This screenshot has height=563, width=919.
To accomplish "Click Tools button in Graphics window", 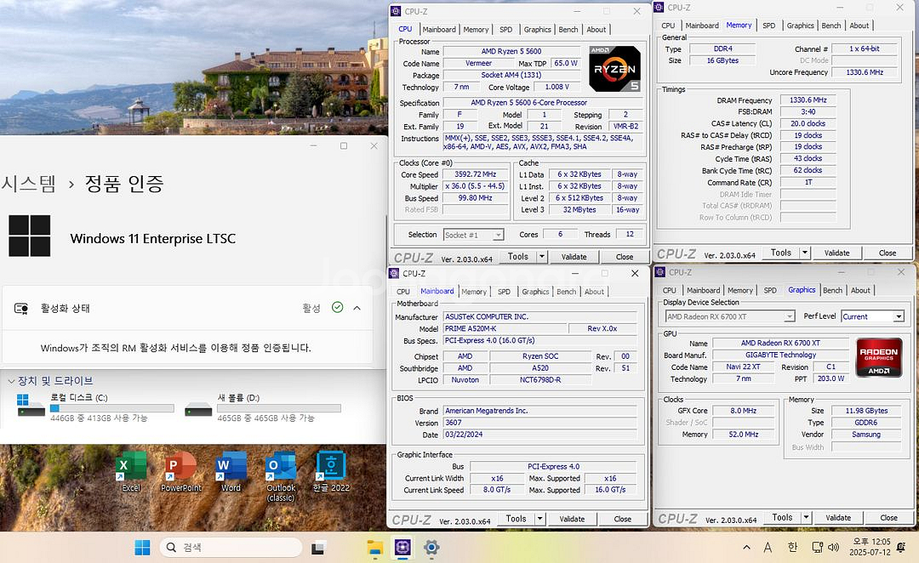I will tap(782, 517).
